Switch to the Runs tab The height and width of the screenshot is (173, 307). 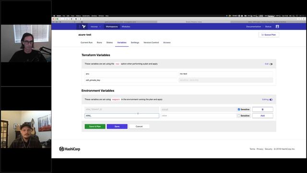(99, 43)
